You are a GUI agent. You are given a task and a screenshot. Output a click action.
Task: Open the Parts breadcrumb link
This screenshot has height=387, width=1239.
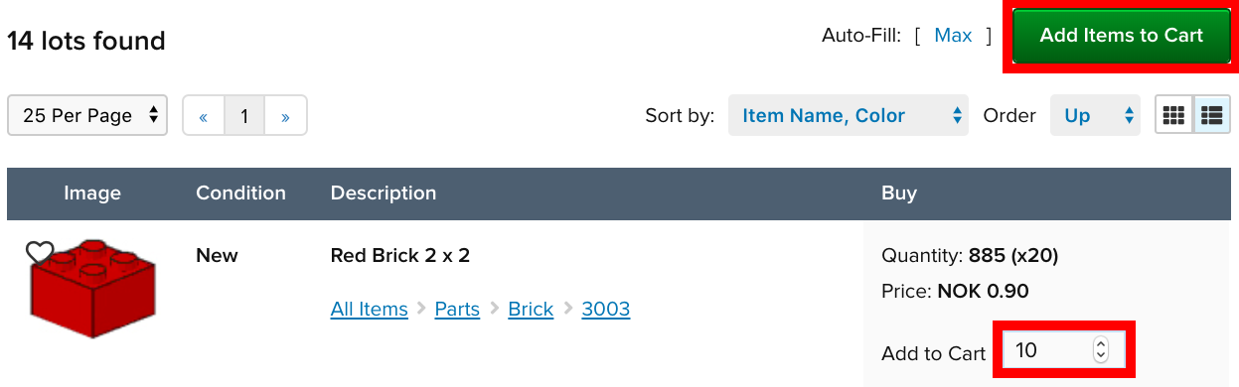[457, 309]
